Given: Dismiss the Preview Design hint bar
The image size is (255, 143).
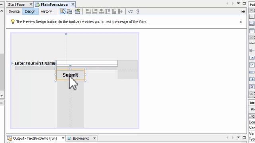Looking at the screenshot, I should pyautogui.click(x=241, y=22).
